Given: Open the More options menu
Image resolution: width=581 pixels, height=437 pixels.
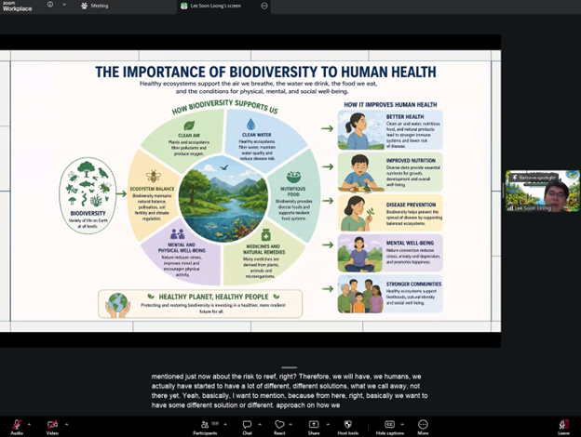Looking at the screenshot, I should (424, 424).
